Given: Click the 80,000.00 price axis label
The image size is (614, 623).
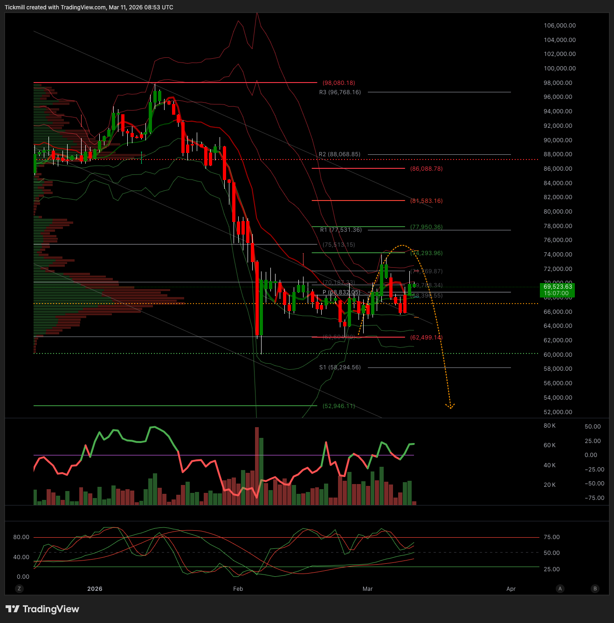Looking at the screenshot, I should [x=558, y=212].
